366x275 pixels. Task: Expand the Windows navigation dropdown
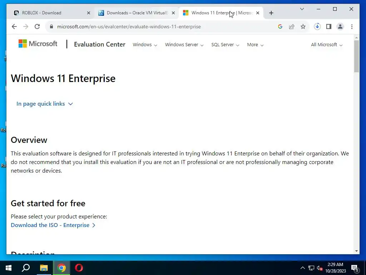coord(145,45)
